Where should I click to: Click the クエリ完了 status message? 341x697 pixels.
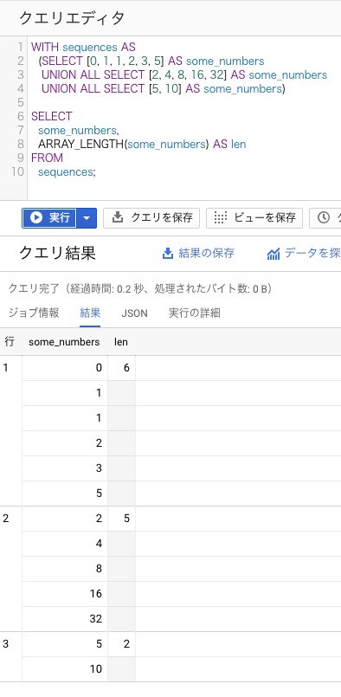click(x=140, y=289)
